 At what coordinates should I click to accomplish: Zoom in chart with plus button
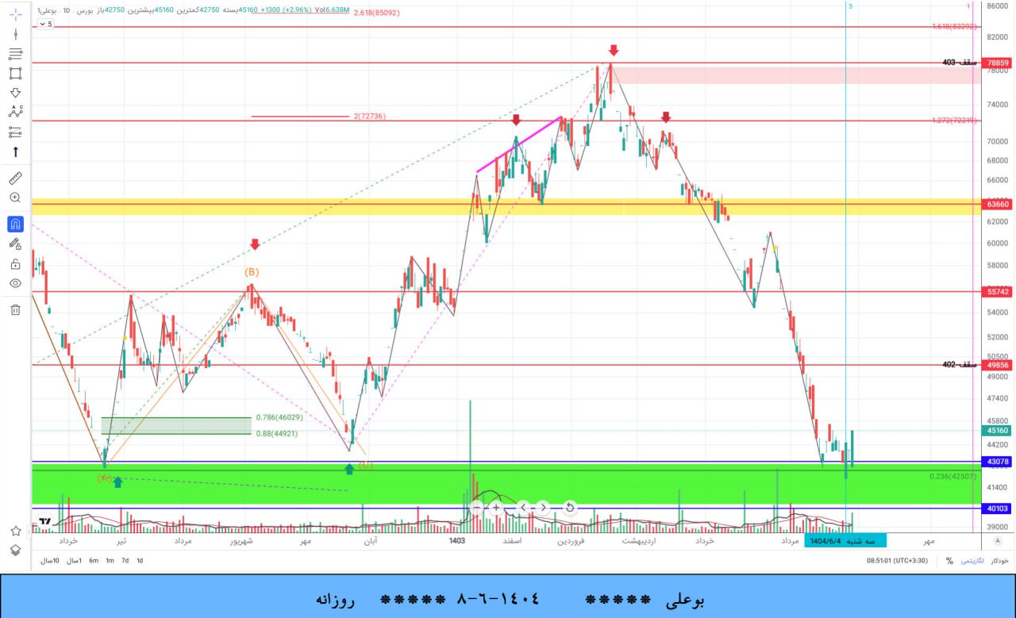point(496,507)
